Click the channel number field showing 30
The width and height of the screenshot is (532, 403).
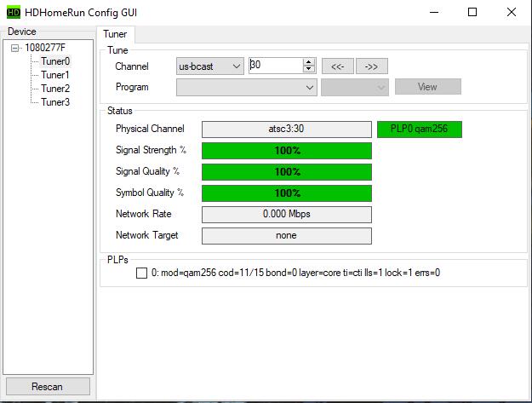click(275, 66)
